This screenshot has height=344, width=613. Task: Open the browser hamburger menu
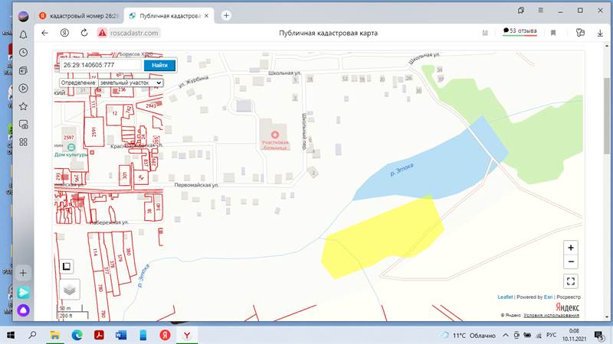[x=539, y=11]
